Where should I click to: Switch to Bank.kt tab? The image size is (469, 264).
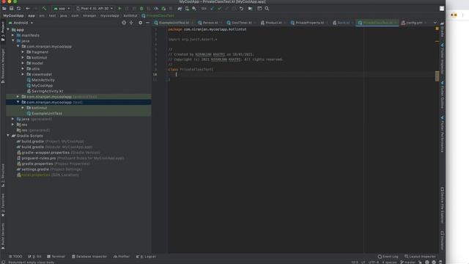tap(343, 23)
